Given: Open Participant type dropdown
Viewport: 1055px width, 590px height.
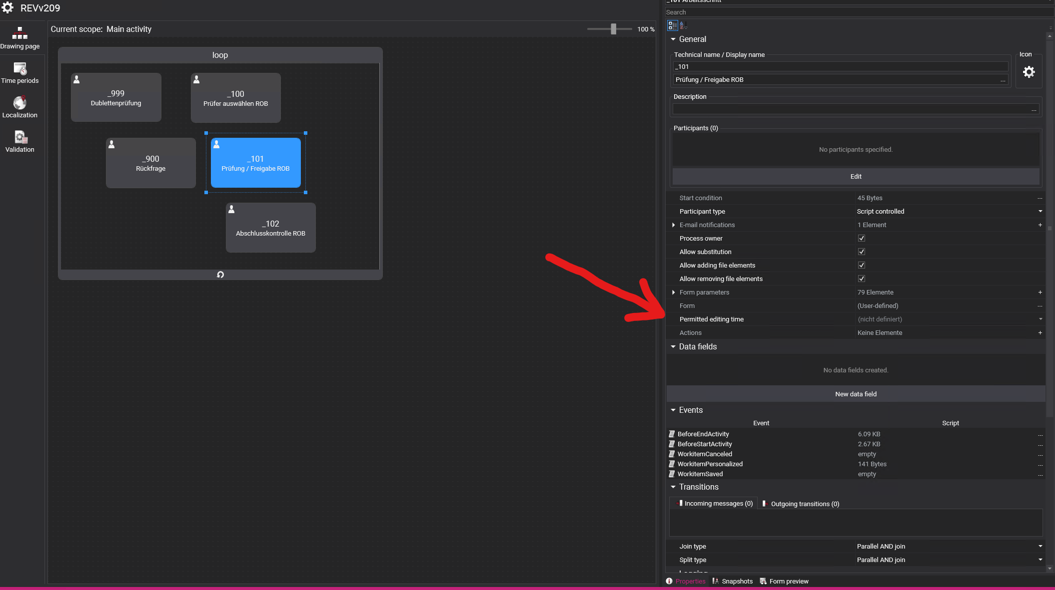Looking at the screenshot, I should pyautogui.click(x=1040, y=211).
